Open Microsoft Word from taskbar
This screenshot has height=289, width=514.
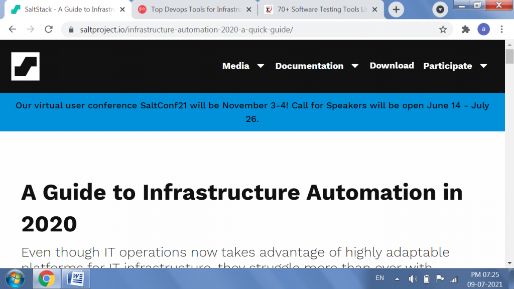(x=76, y=279)
